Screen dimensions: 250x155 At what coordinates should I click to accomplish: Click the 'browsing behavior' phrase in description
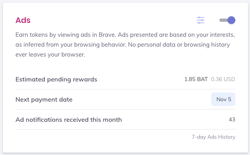100,45
